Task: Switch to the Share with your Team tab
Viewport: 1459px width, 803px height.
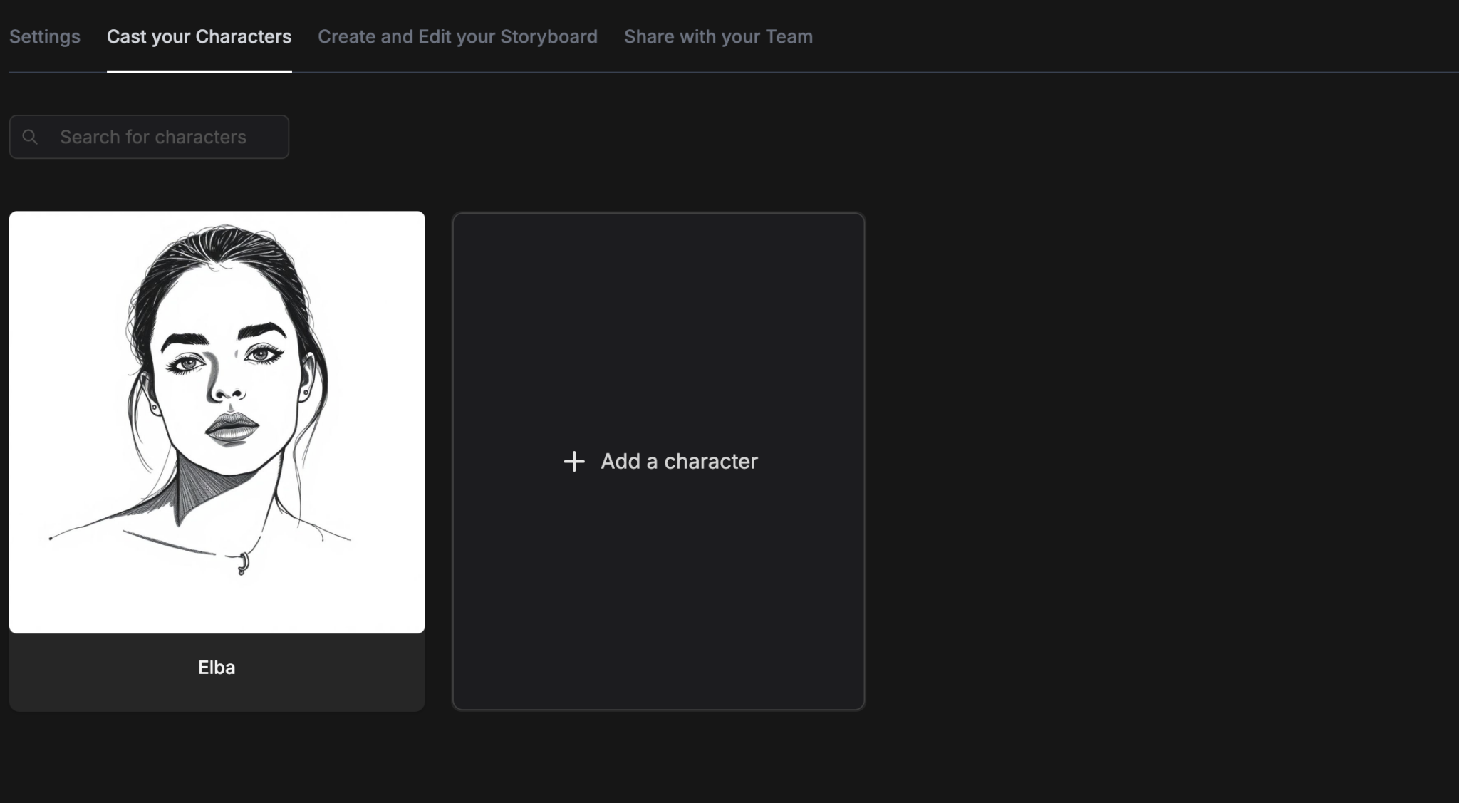Action: coord(717,36)
